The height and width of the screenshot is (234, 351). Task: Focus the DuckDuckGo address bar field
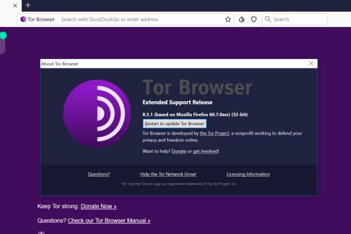coord(140,19)
